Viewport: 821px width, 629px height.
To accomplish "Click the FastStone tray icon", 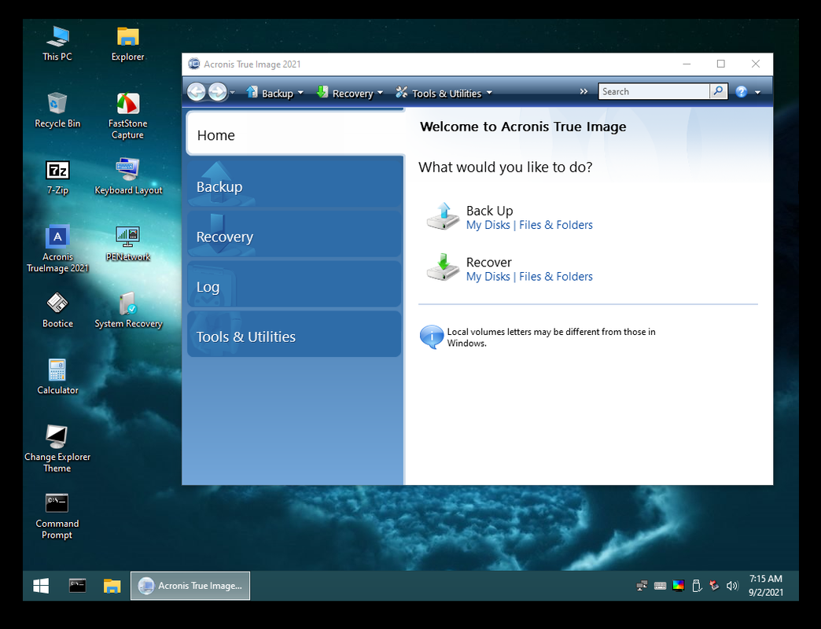I will (714, 586).
